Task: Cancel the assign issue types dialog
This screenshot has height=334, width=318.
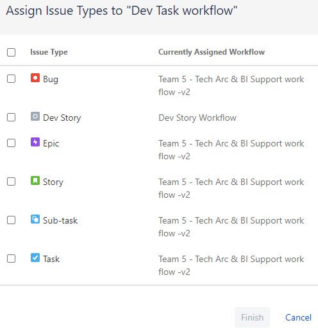Action: pos(298,317)
